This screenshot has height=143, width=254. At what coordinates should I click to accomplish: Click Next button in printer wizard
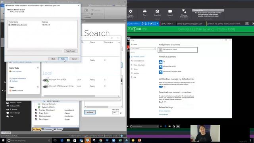63,59
